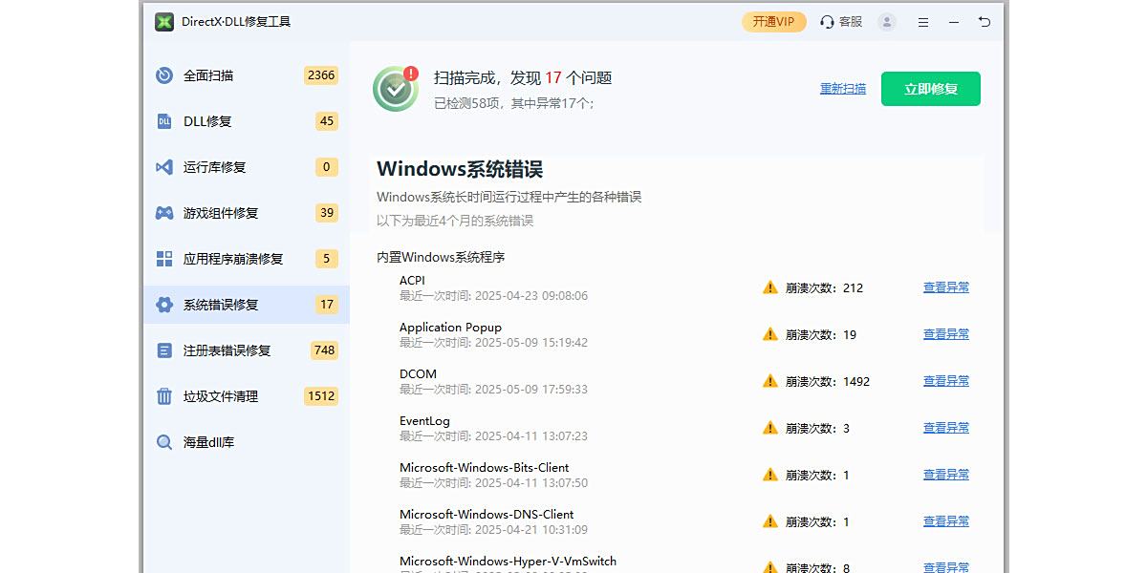1147x573 pixels.
Task: Contact 客服 customer service
Action: coord(841,22)
